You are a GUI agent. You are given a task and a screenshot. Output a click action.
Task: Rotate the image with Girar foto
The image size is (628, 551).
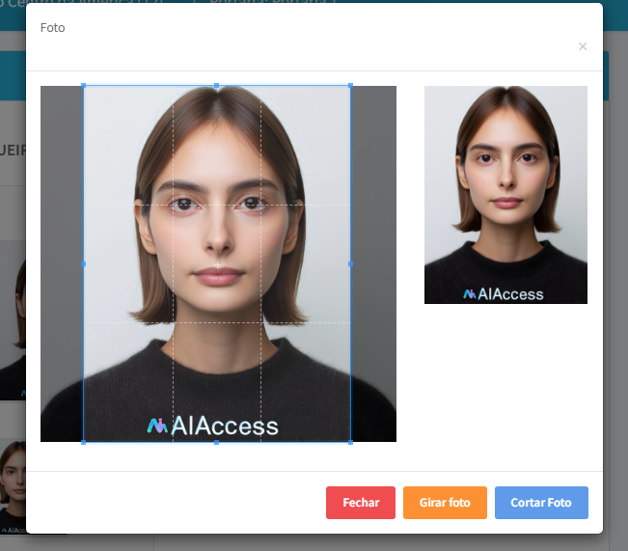(445, 503)
